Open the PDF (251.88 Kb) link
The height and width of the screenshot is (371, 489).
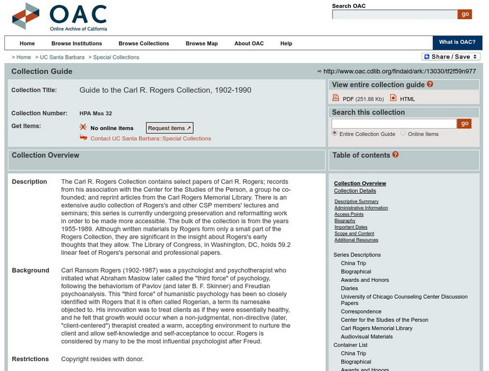tap(363, 99)
